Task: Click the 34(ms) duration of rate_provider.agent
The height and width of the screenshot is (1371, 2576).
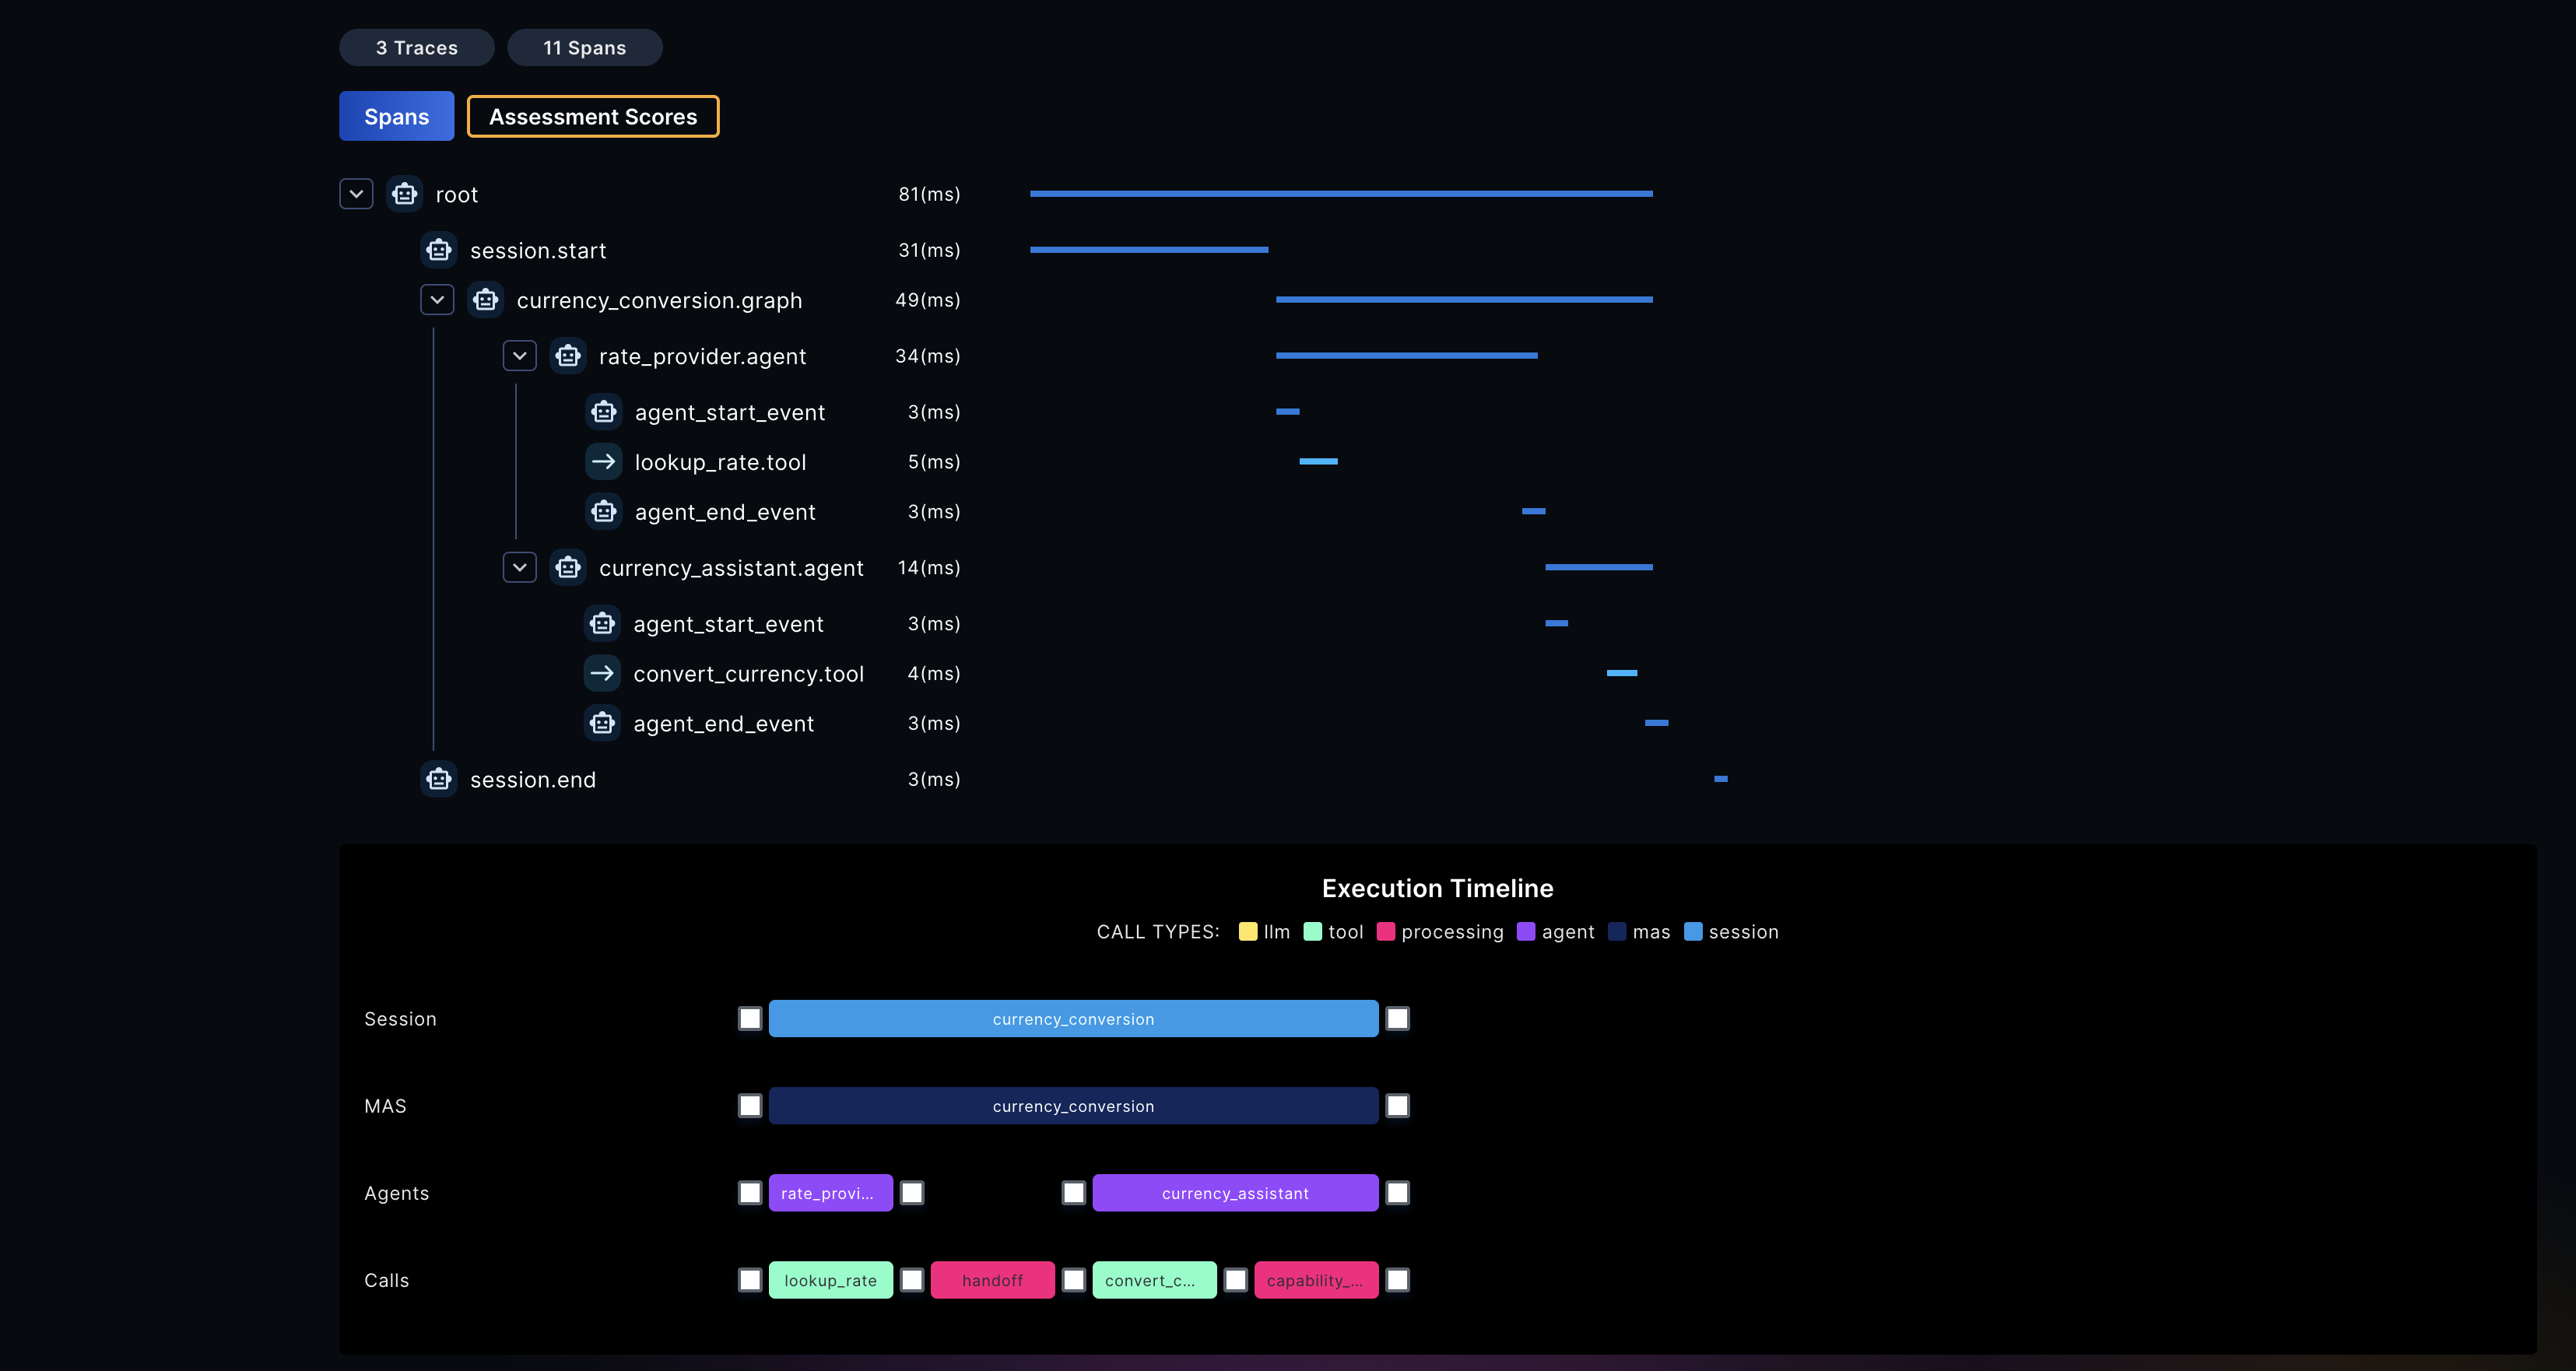Action: (x=927, y=356)
